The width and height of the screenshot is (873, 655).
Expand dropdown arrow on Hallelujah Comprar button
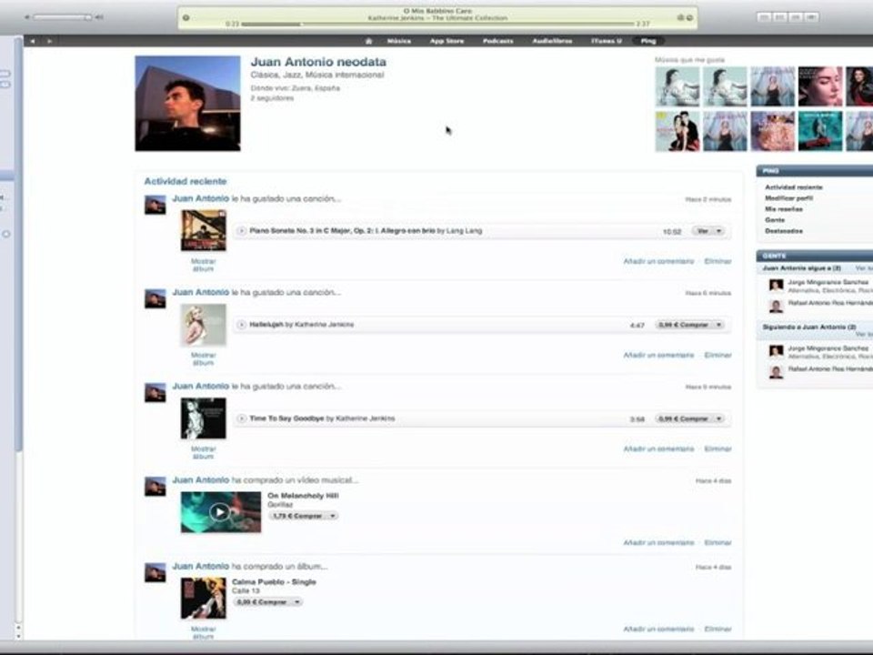tap(718, 325)
